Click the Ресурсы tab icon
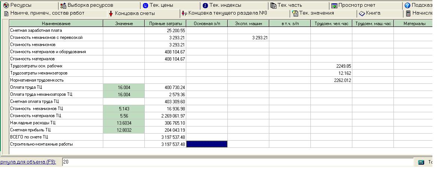438x171 pixels. click(x=6, y=5)
